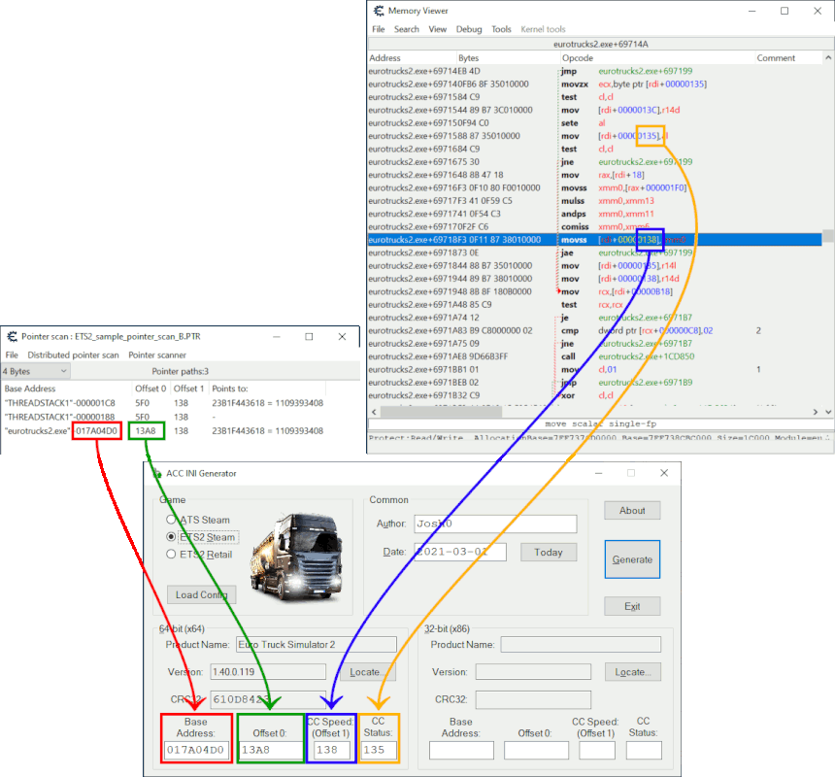This screenshot has width=835, height=777.
Task: Click 64-bit Version field
Action: click(268, 672)
